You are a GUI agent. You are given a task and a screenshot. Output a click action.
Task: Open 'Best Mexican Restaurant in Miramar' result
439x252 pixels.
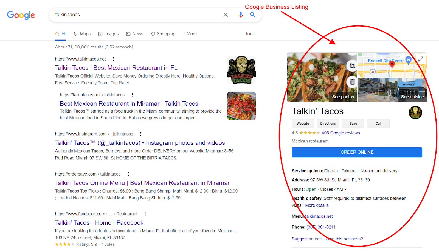point(129,104)
